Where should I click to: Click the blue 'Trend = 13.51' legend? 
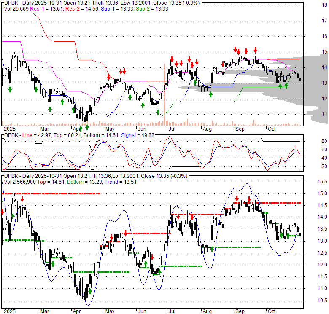pyautogui.click(x=121, y=182)
